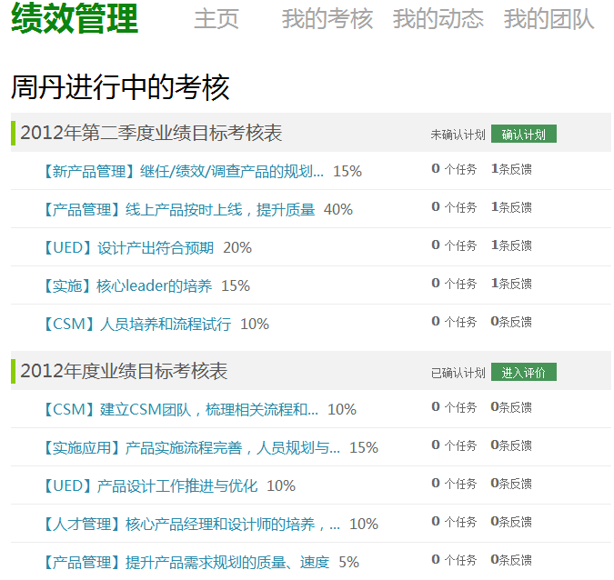Switch to 我的动态 tab
The width and height of the screenshot is (614, 580).
click(438, 19)
